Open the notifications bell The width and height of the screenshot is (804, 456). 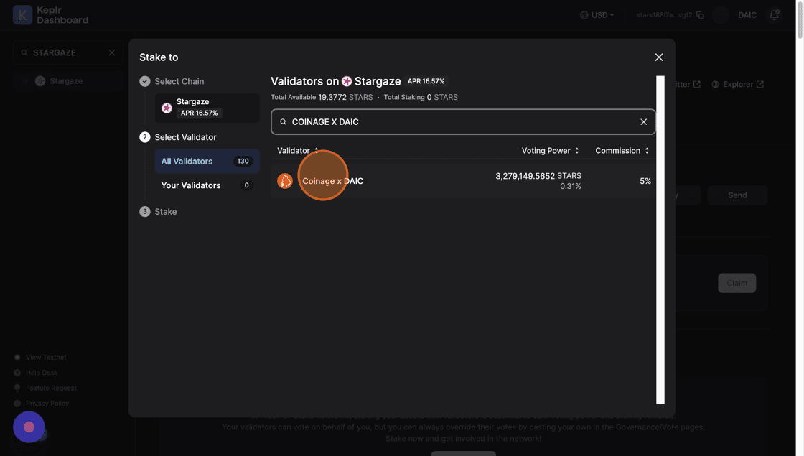[x=774, y=15]
